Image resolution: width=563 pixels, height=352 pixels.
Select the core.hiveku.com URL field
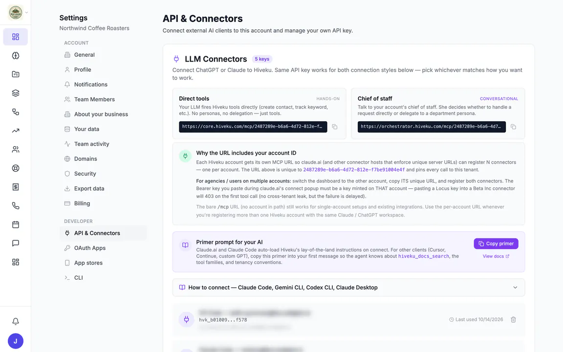pyautogui.click(x=253, y=127)
